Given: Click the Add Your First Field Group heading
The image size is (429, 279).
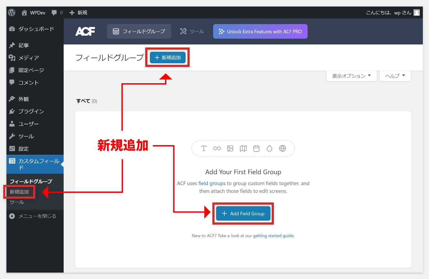Looking at the screenshot, I should pos(243,172).
